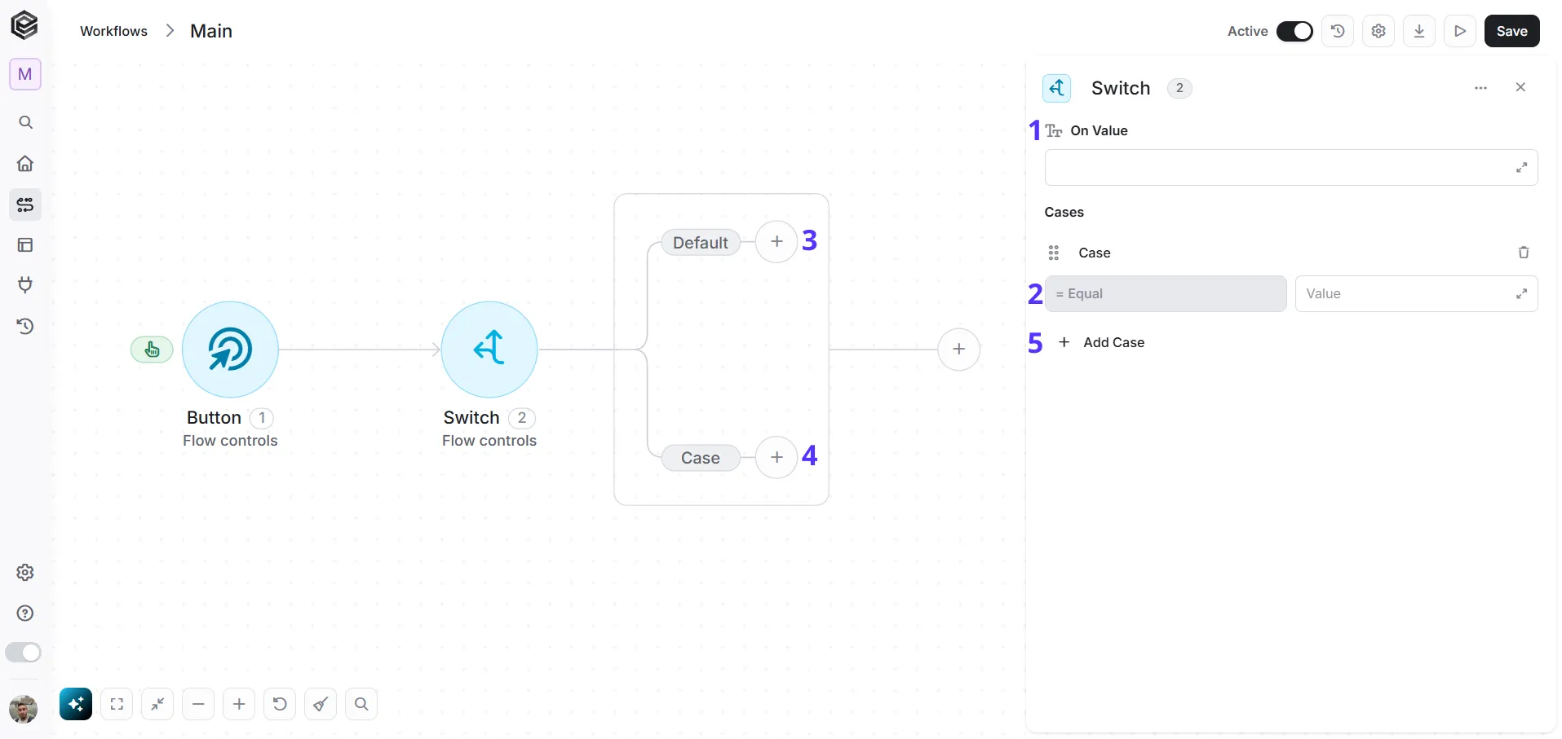Open canvas search magnifier in bottom toolbar
The height and width of the screenshot is (739, 1562).
coord(361,704)
